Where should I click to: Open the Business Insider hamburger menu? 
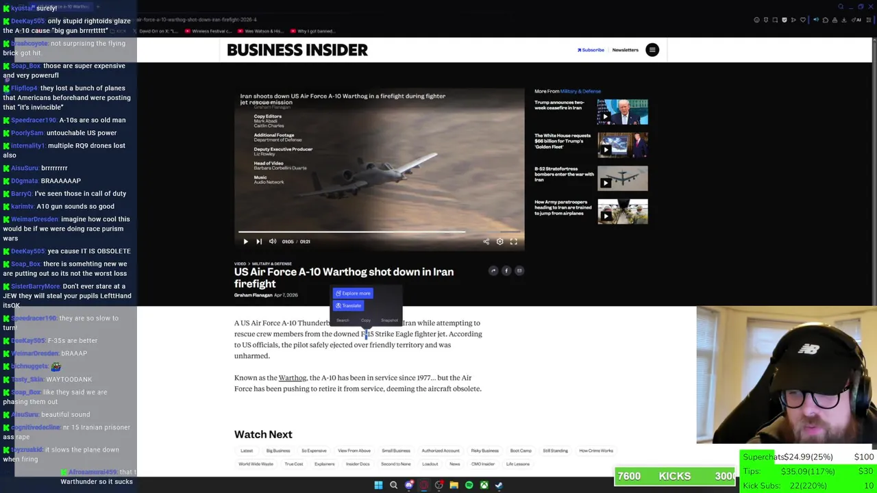tap(652, 50)
